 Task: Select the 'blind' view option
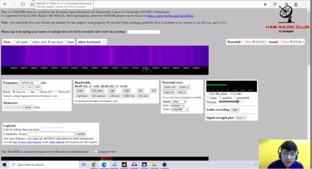(x=65, y=42)
